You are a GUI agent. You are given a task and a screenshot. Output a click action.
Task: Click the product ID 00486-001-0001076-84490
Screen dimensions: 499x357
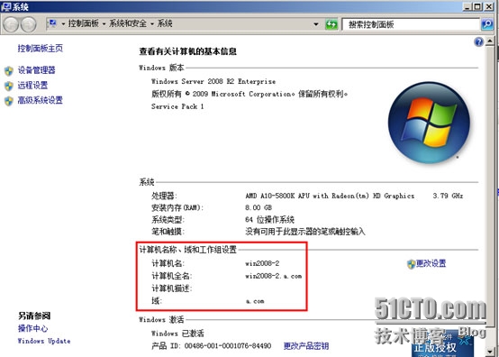pos(228,346)
